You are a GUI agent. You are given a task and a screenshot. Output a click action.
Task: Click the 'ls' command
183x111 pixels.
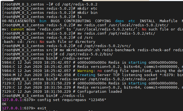point(80,17)
